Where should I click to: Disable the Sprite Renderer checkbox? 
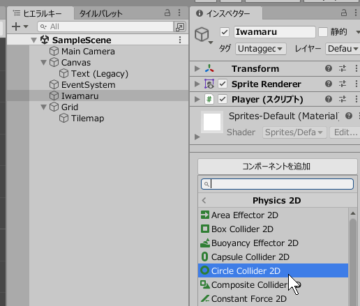click(223, 84)
